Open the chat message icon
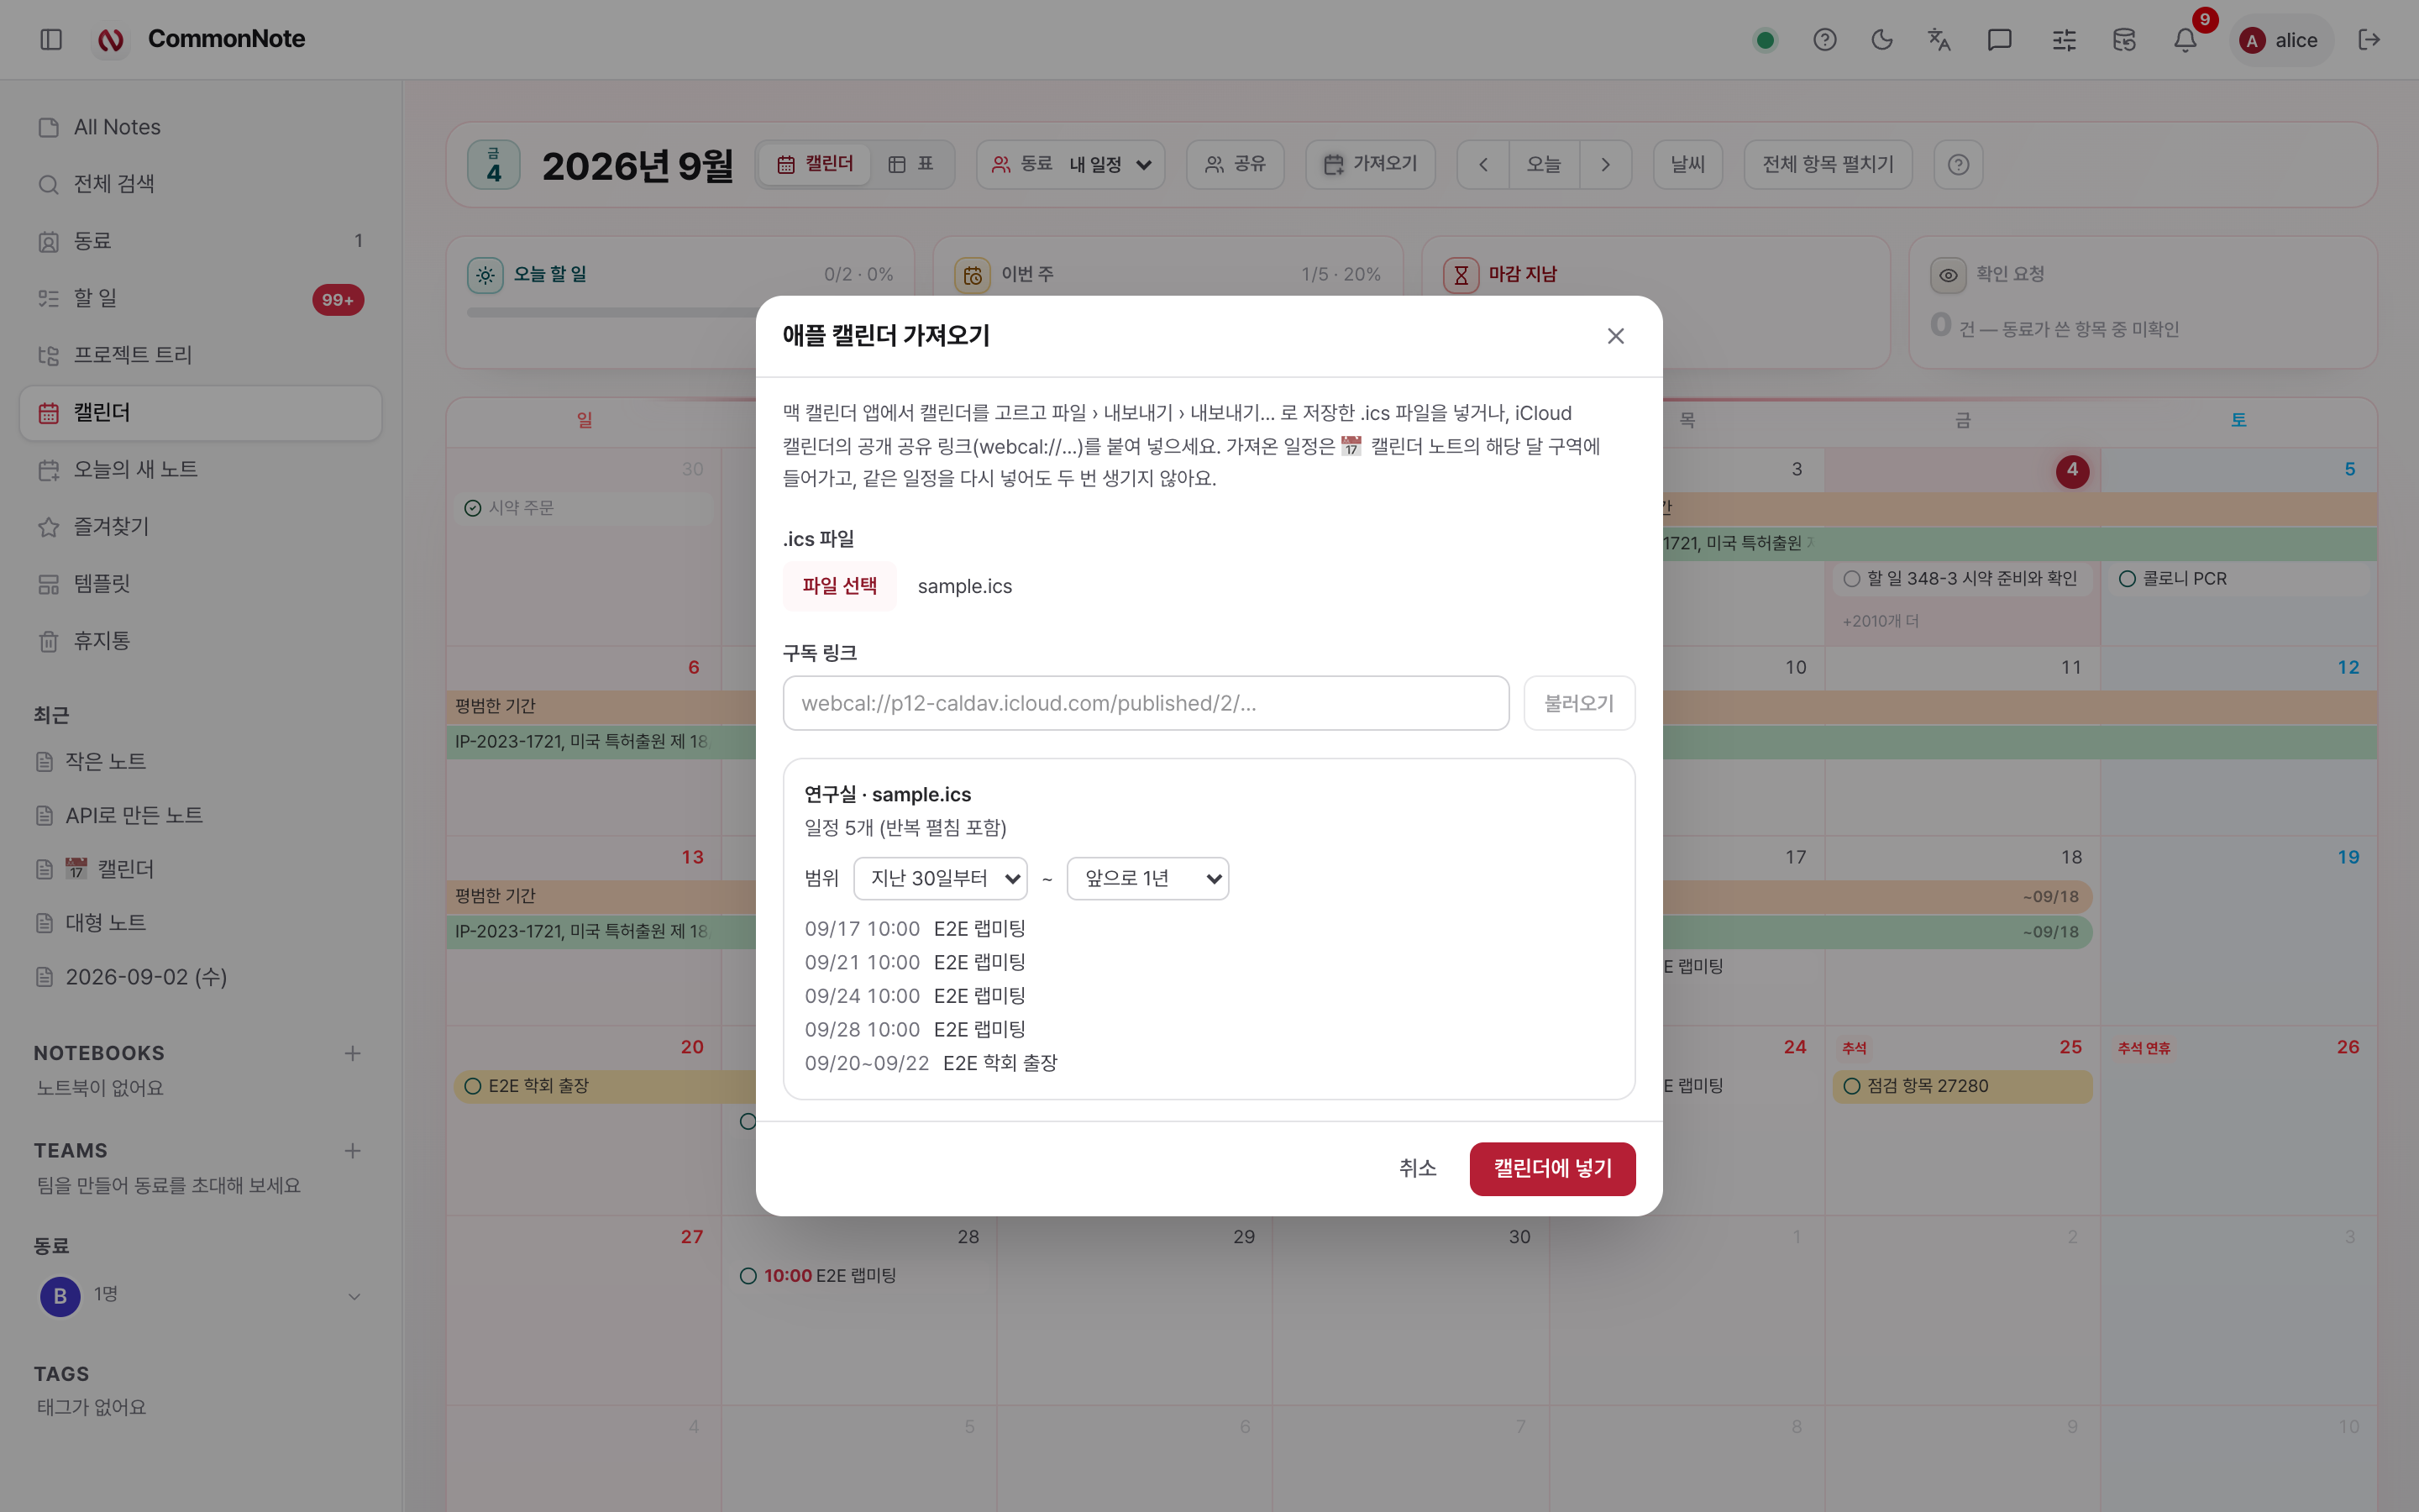The image size is (2419, 1512). click(1999, 40)
